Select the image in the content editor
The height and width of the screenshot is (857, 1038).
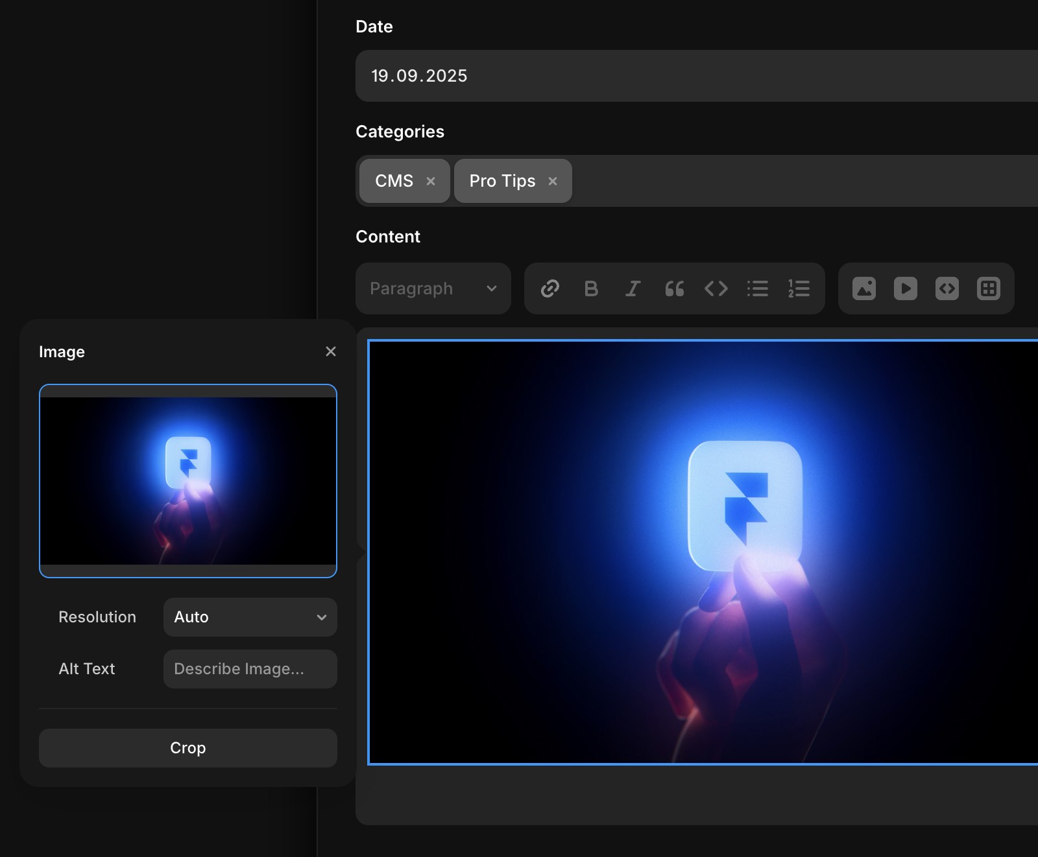tap(703, 552)
